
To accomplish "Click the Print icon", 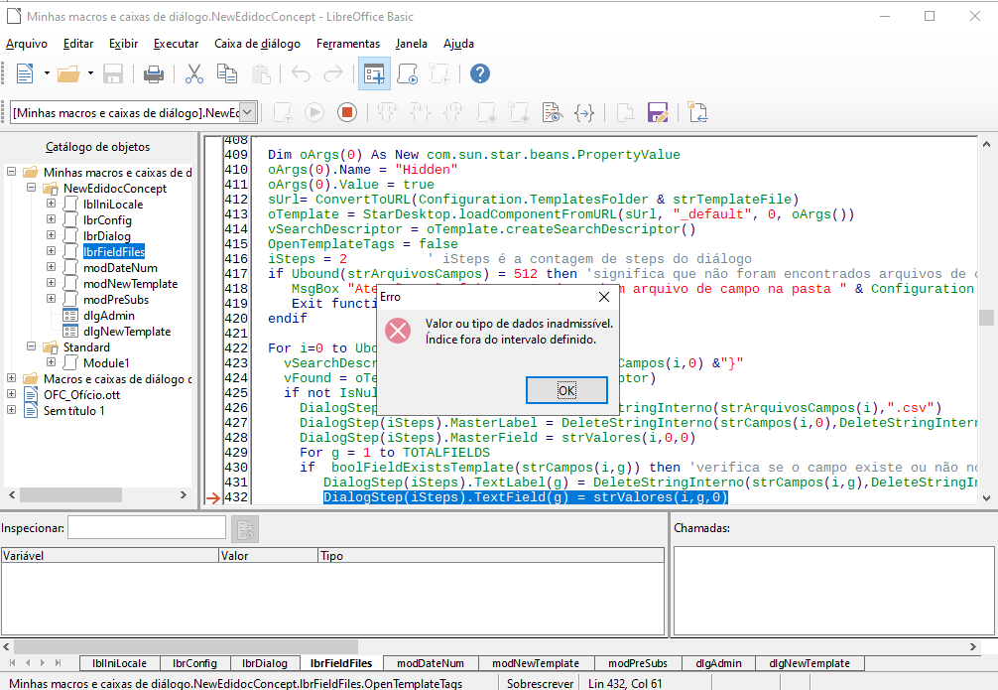I will (x=154, y=73).
